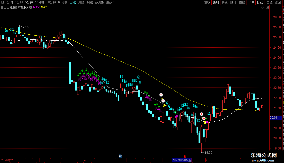Select the 15分钟 period
The width and height of the screenshot is (284, 163).
(x=40, y=2)
